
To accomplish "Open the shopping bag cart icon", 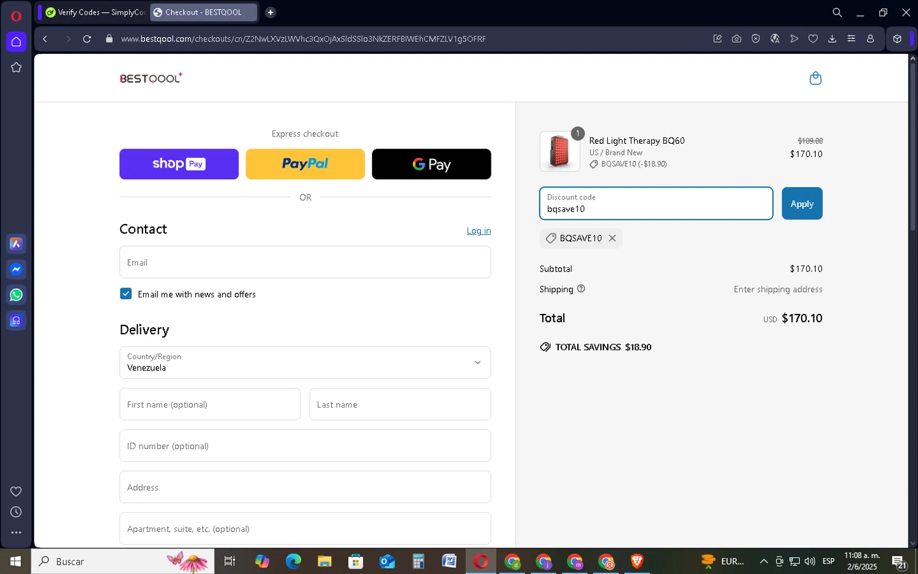I will tap(815, 78).
